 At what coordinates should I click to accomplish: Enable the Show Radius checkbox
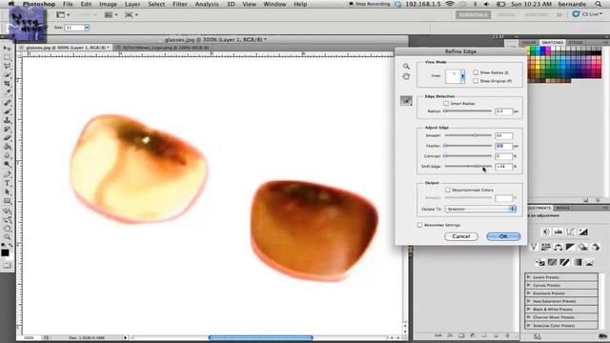pos(476,72)
